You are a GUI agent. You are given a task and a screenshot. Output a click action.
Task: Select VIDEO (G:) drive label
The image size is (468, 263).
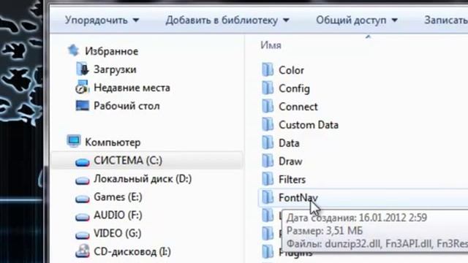pyautogui.click(x=118, y=234)
